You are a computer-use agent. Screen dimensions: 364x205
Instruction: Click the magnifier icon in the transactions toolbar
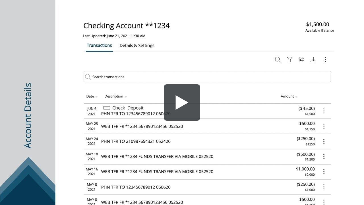pos(278,60)
